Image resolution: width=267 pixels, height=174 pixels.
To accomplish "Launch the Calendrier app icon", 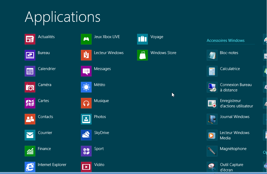I will click(x=30, y=71).
